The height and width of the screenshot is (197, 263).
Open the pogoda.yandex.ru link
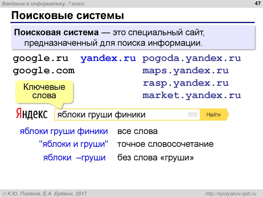[191, 58]
